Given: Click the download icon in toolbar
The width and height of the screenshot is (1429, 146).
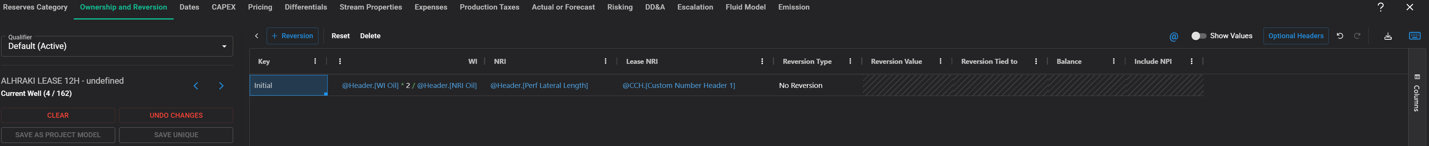Looking at the screenshot, I should [1388, 36].
